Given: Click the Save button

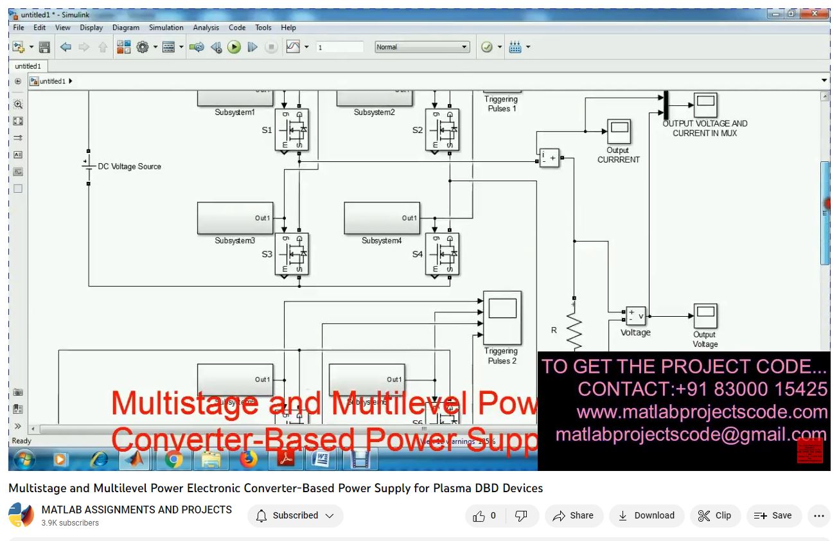Looking at the screenshot, I should pos(773,516).
